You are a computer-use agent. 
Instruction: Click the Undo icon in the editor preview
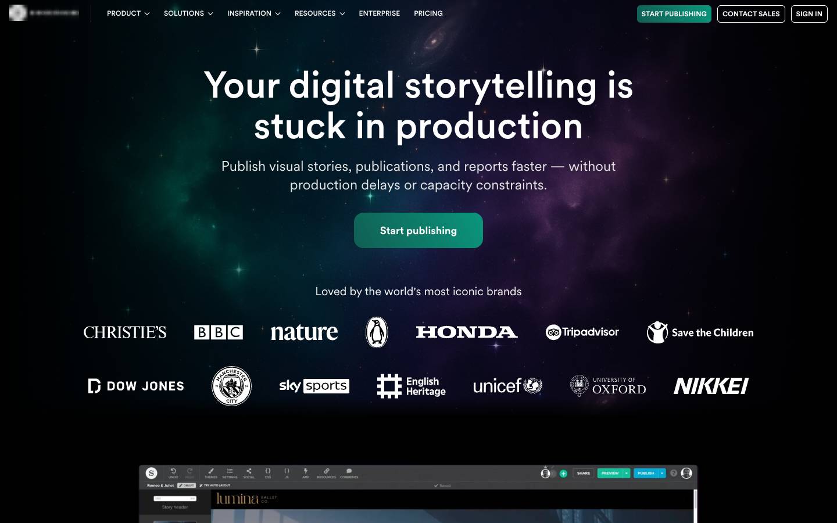173,473
